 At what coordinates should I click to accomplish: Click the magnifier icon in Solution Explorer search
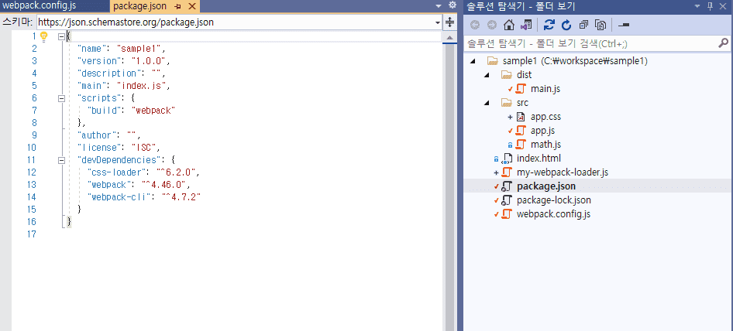(723, 43)
